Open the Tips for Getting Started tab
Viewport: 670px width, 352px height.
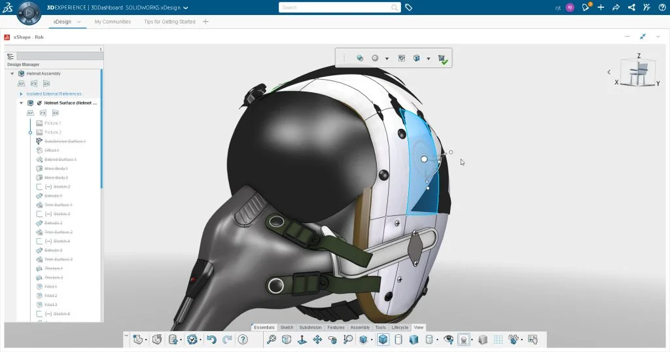pyautogui.click(x=169, y=22)
